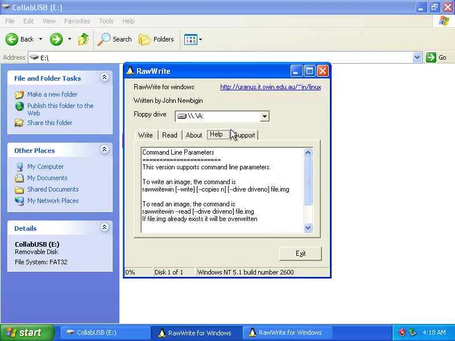
Task: Open the Views icon in toolbar
Action: pyautogui.click(x=191, y=39)
